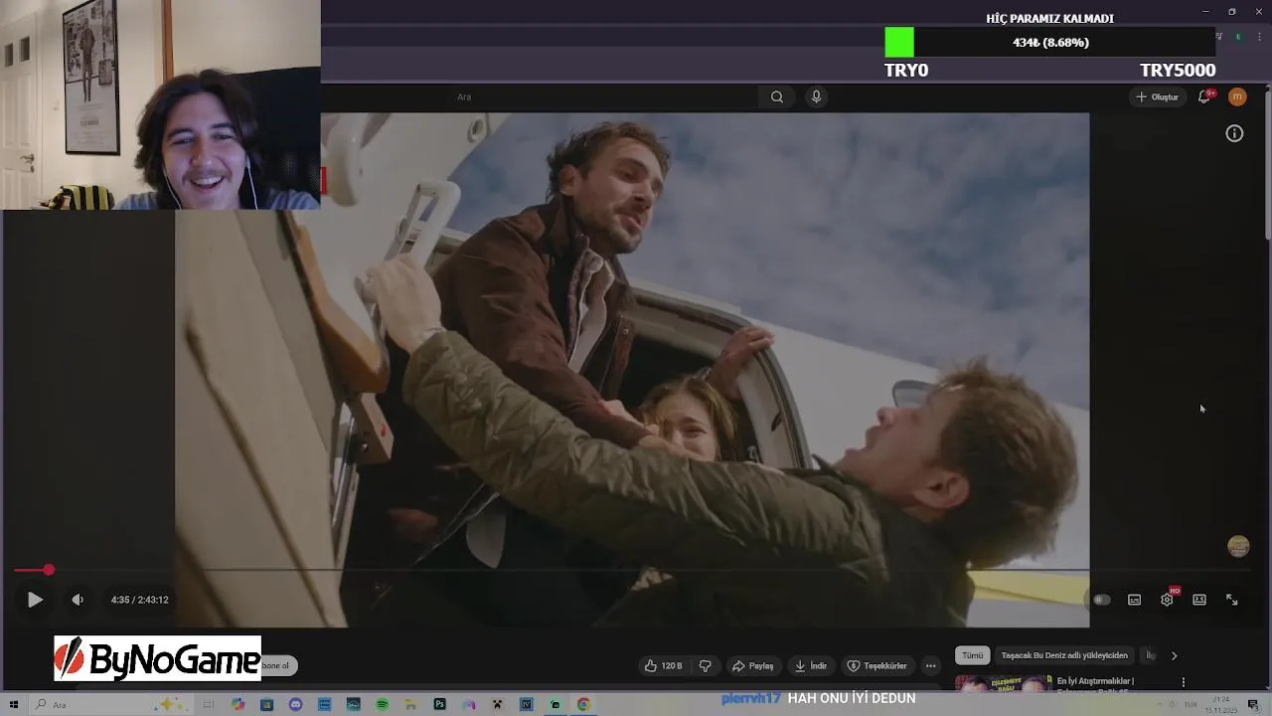Open Copilot from taskbar
The width and height of the screenshot is (1272, 716).
[238, 704]
